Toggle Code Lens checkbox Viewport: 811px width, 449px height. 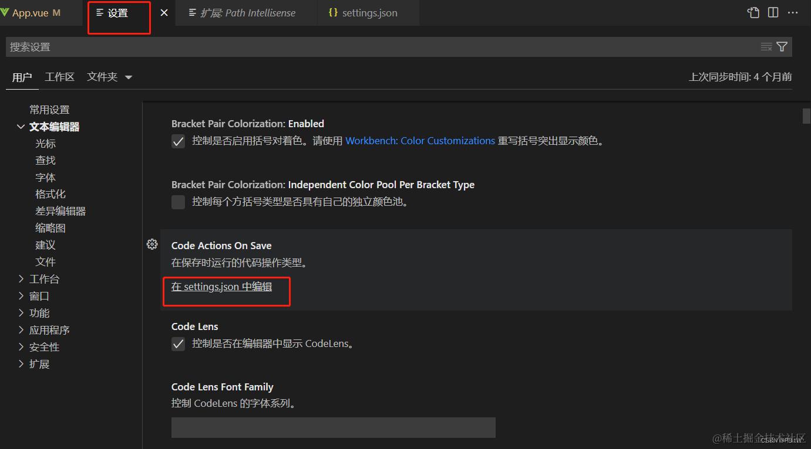point(179,344)
